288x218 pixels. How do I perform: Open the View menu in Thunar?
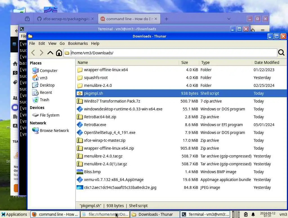52,43
